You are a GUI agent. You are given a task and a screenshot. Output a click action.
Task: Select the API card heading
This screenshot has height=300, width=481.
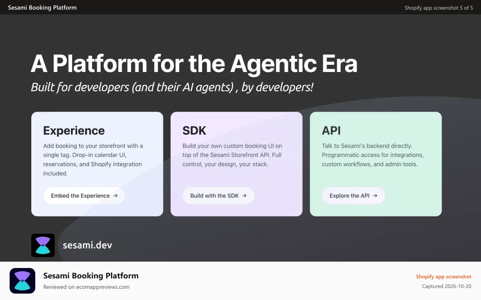click(x=331, y=130)
